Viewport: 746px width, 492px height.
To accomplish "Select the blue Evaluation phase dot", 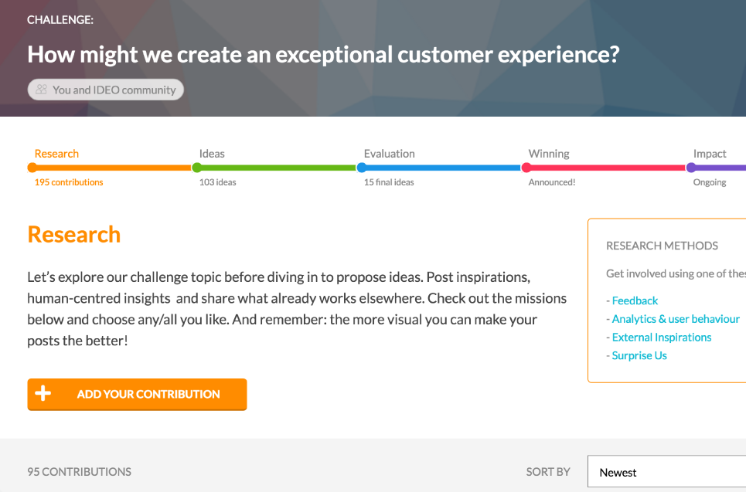I will [362, 167].
